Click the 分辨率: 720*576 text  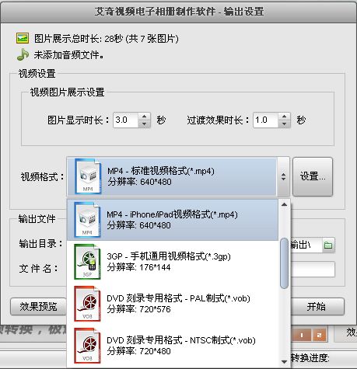tap(138, 309)
